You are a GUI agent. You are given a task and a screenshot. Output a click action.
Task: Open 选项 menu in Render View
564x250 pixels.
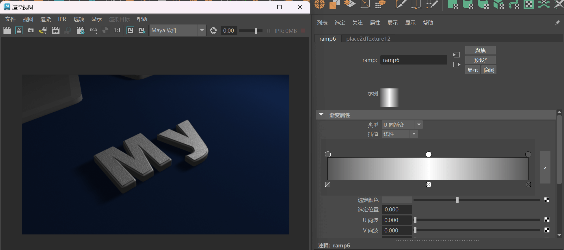pos(79,19)
